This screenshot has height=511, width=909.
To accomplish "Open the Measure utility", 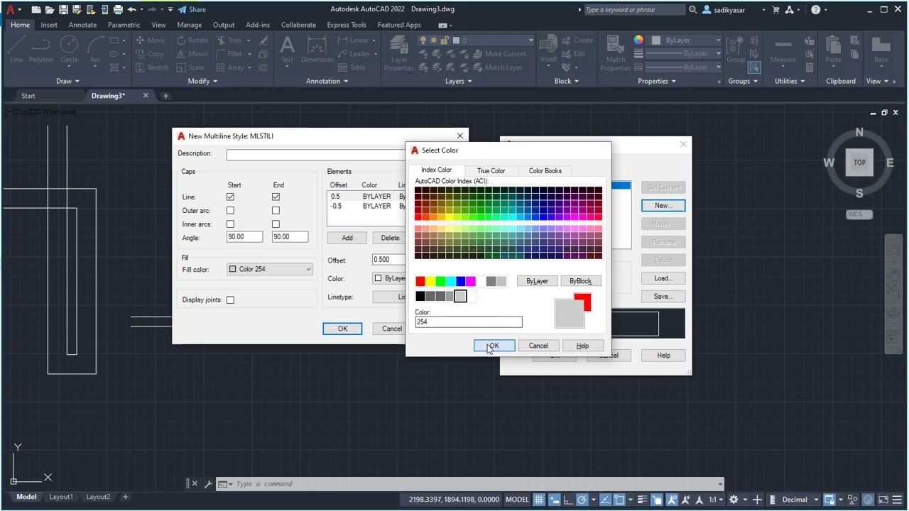I will [783, 50].
